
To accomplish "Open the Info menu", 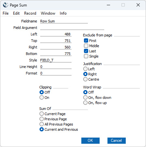I will tap(63, 13).
